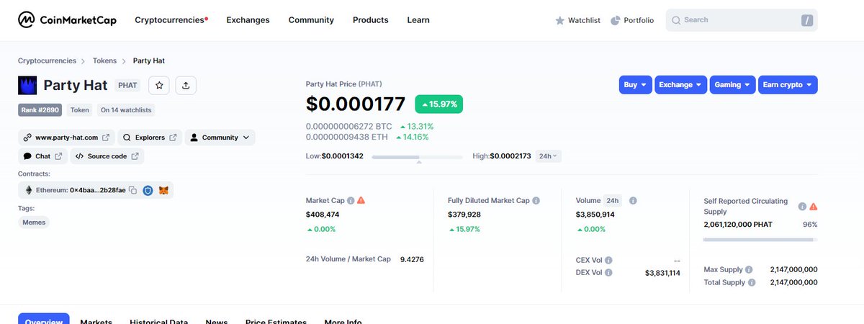Click Max Supply info icon

click(x=750, y=269)
